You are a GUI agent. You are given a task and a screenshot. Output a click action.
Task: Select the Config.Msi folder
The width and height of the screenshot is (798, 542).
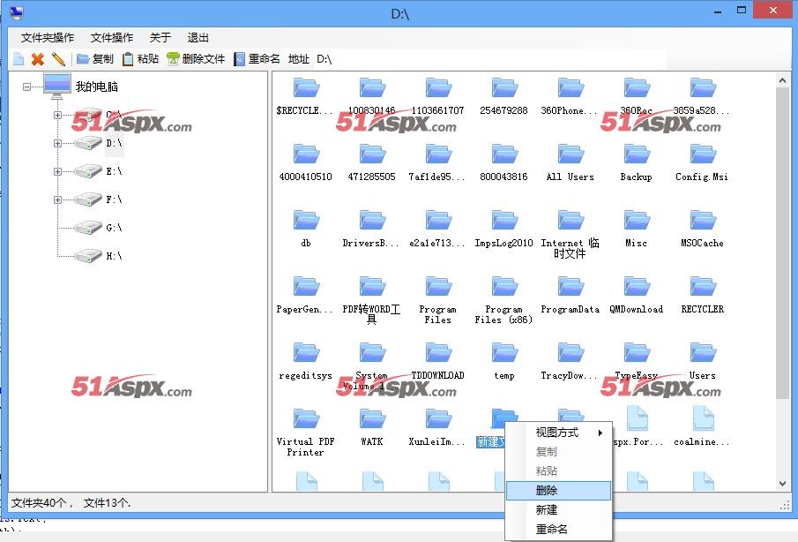tap(702, 162)
